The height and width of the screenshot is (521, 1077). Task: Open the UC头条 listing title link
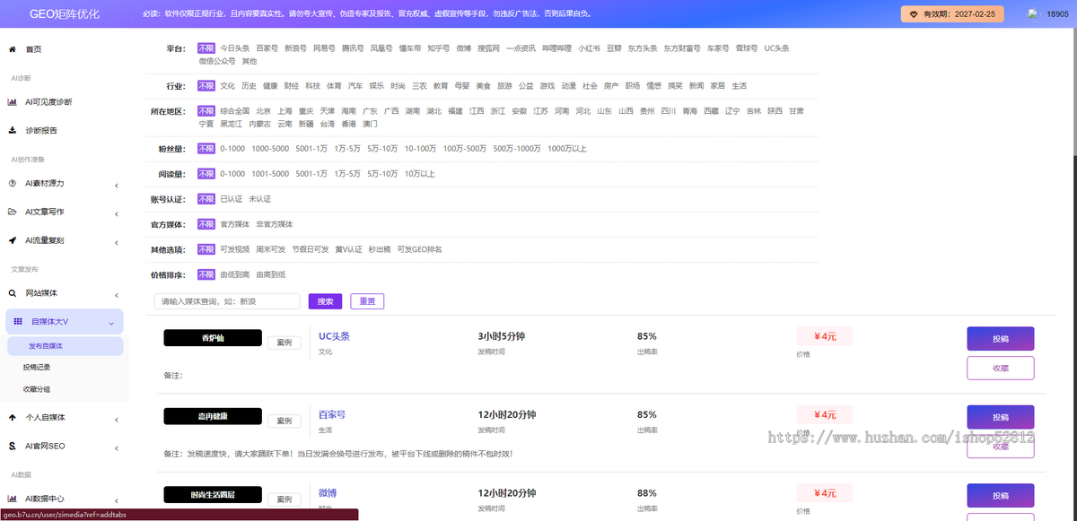click(x=334, y=336)
